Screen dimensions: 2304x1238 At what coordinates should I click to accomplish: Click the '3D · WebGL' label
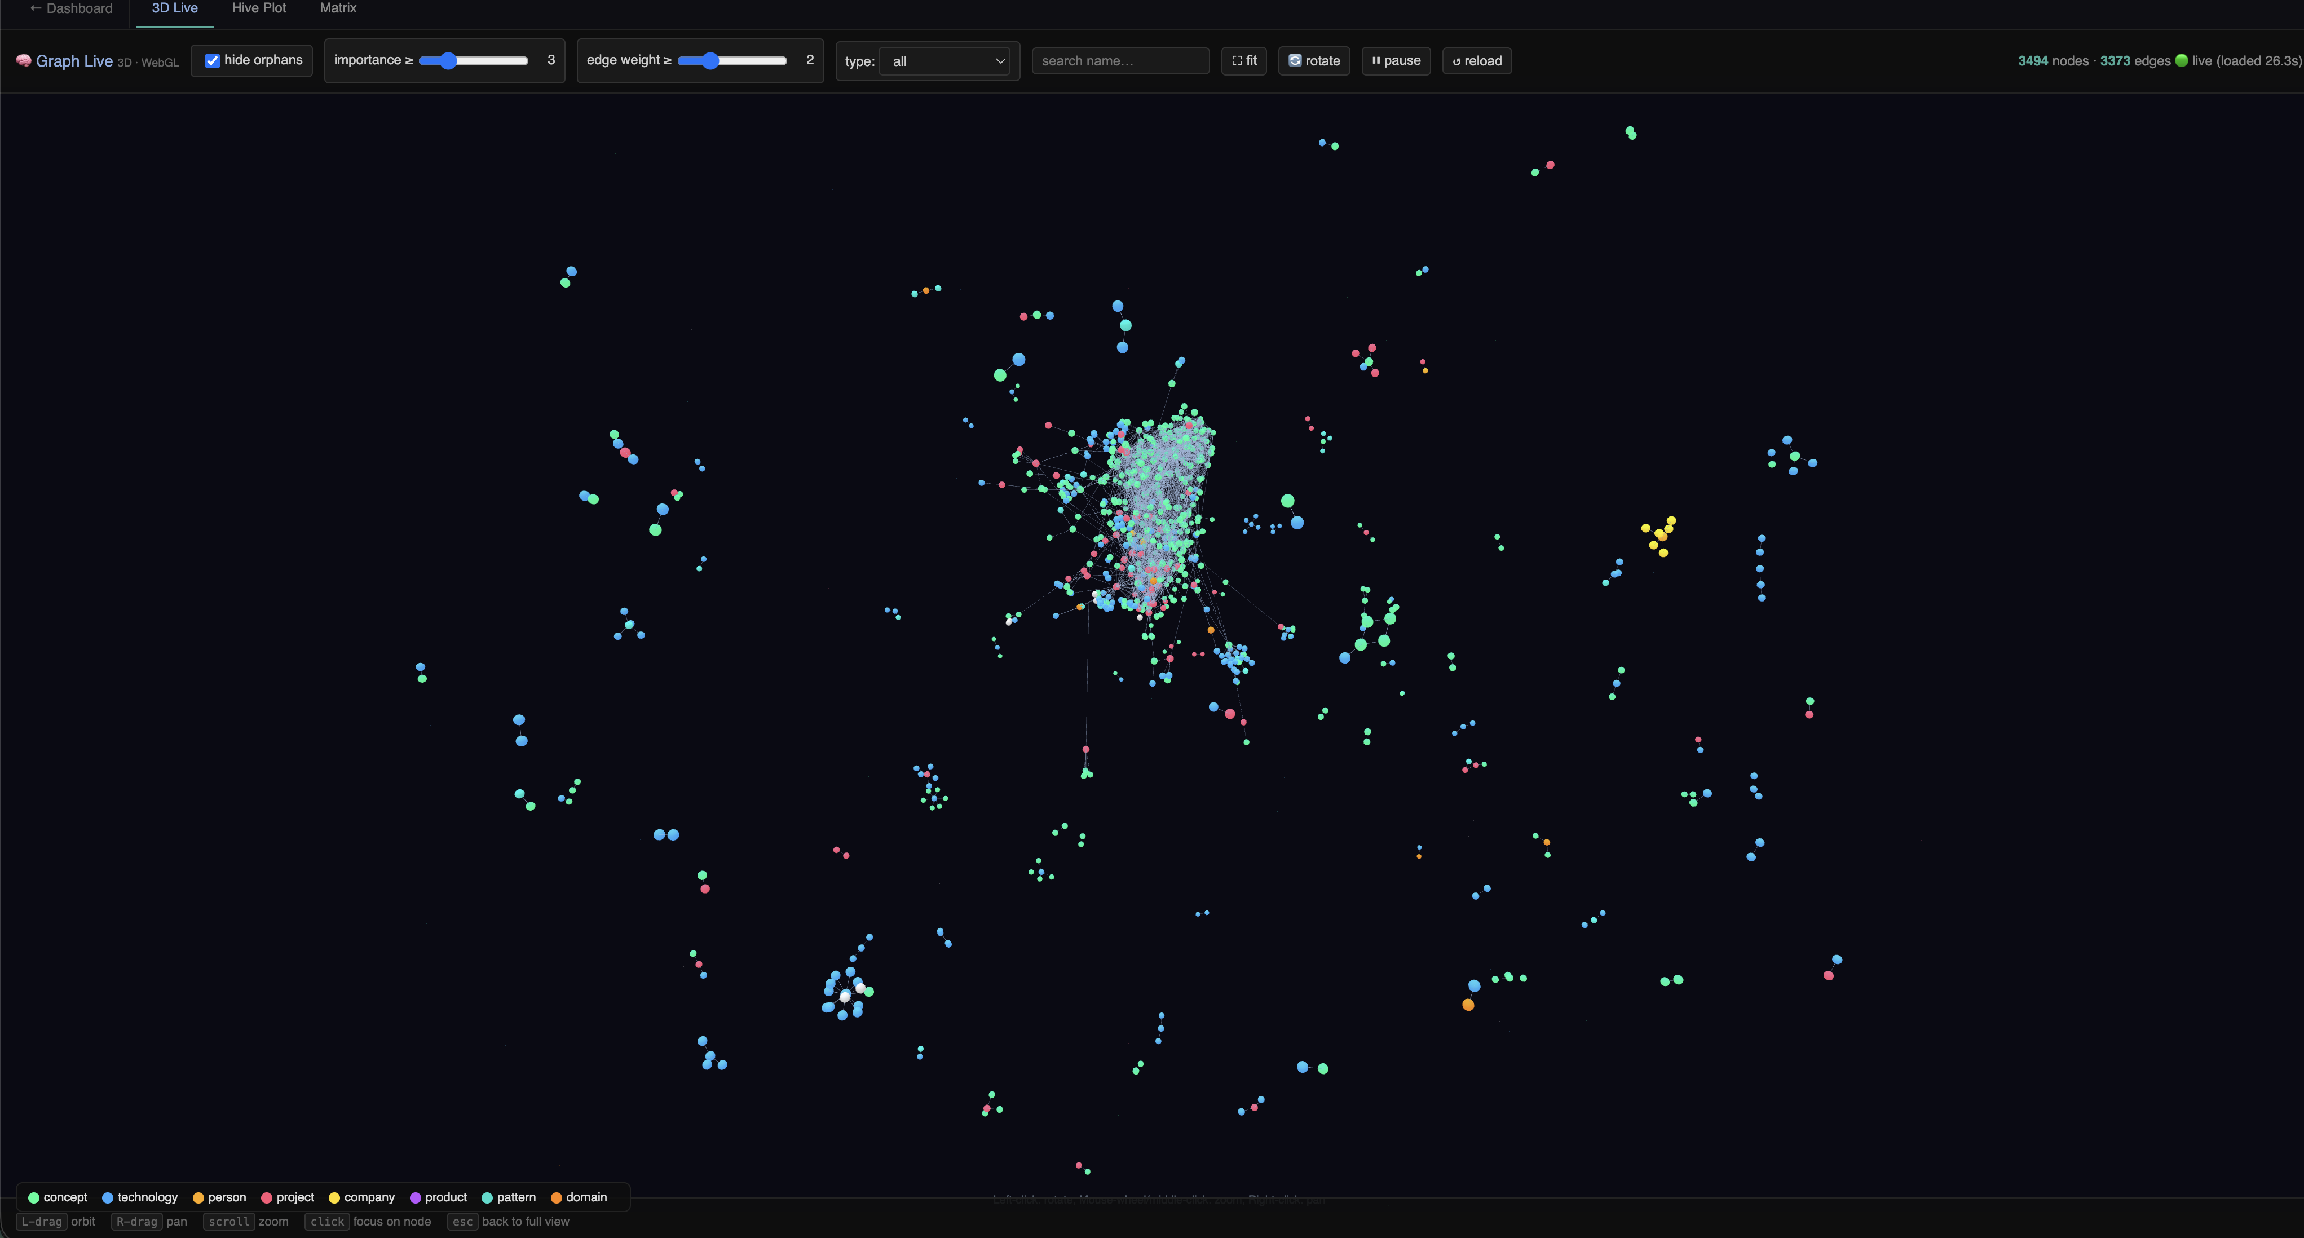click(x=148, y=63)
